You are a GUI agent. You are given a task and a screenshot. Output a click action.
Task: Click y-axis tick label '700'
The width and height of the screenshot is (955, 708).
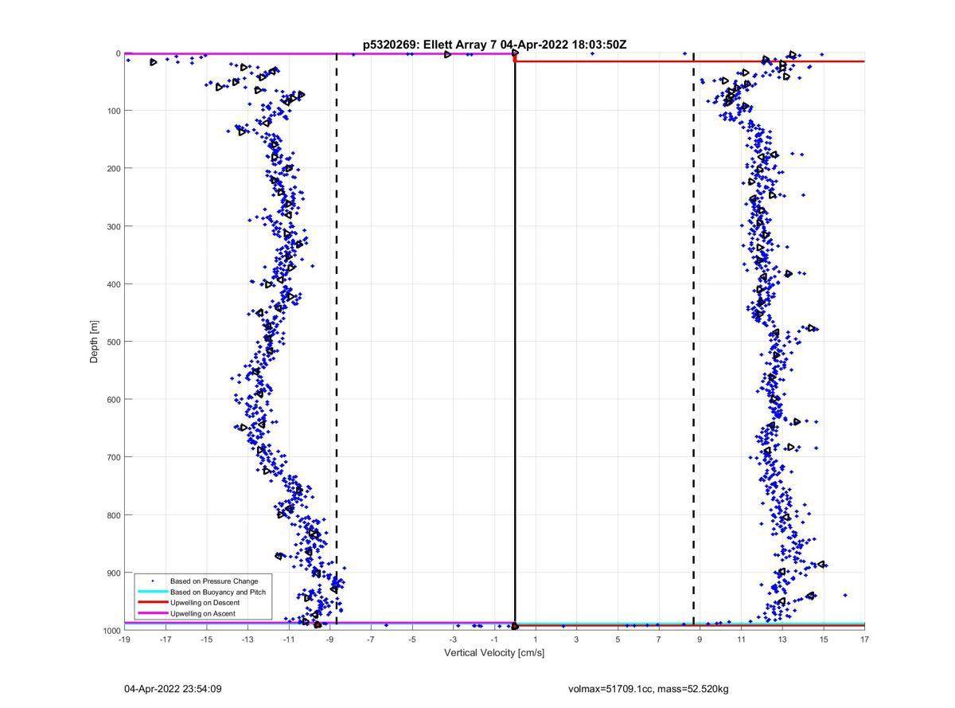tap(113, 457)
